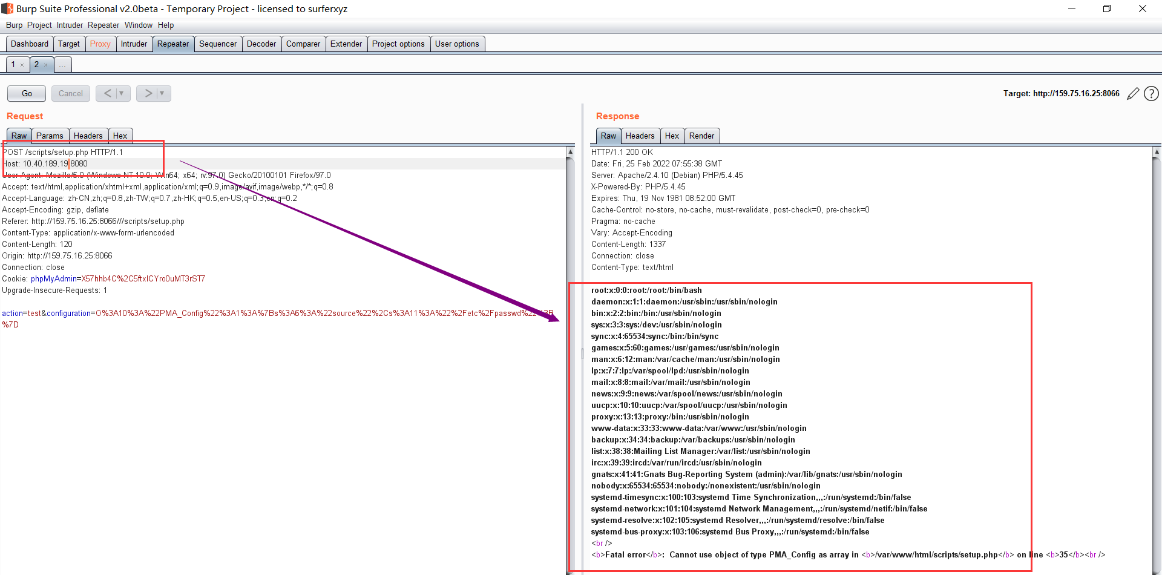Switch request view to Hex

point(120,136)
